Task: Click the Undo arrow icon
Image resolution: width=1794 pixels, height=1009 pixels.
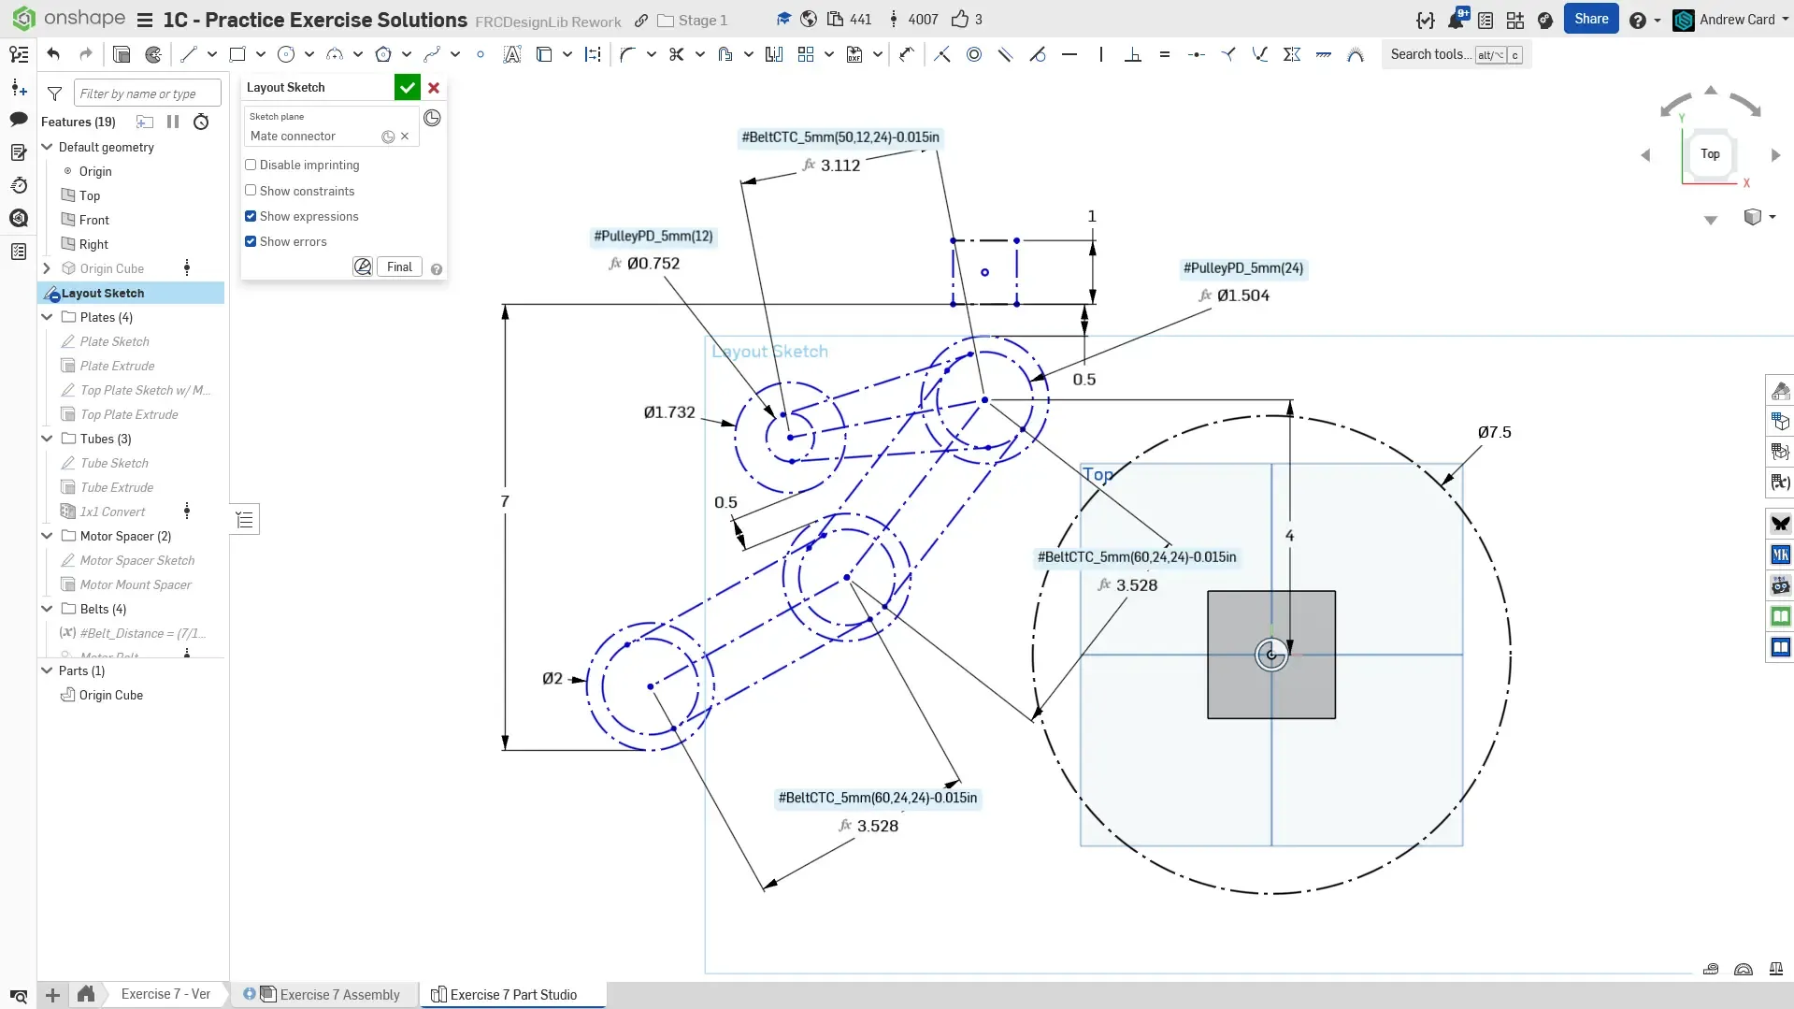Action: pos(53,54)
